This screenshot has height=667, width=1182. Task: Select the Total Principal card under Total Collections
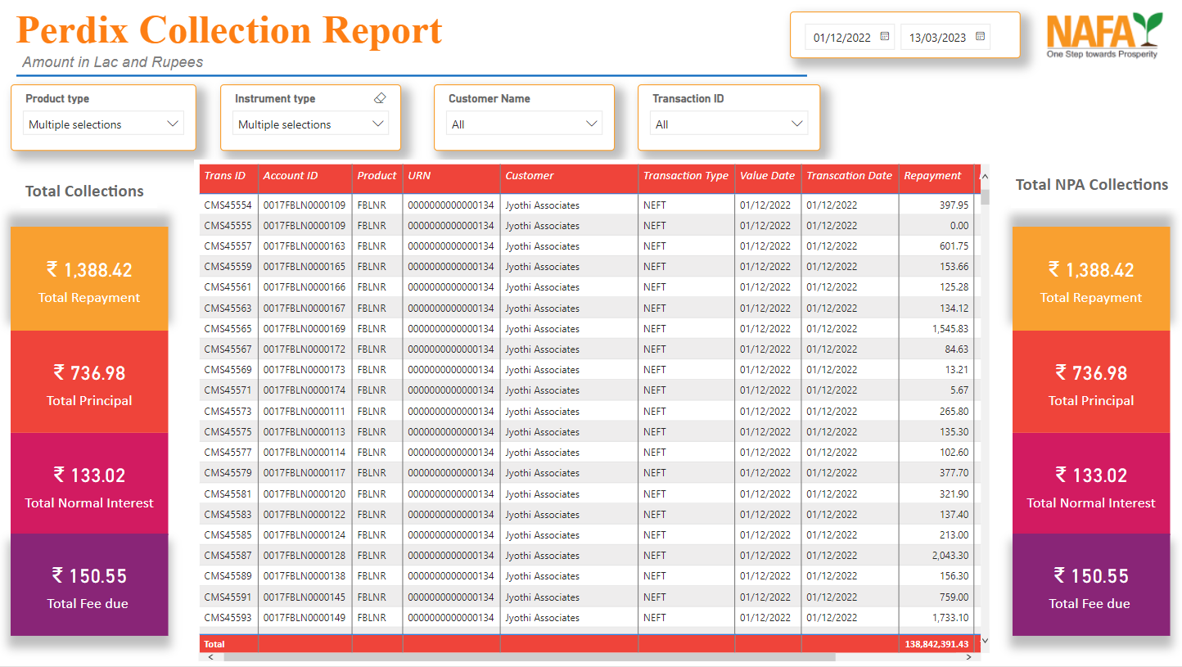[89, 382]
